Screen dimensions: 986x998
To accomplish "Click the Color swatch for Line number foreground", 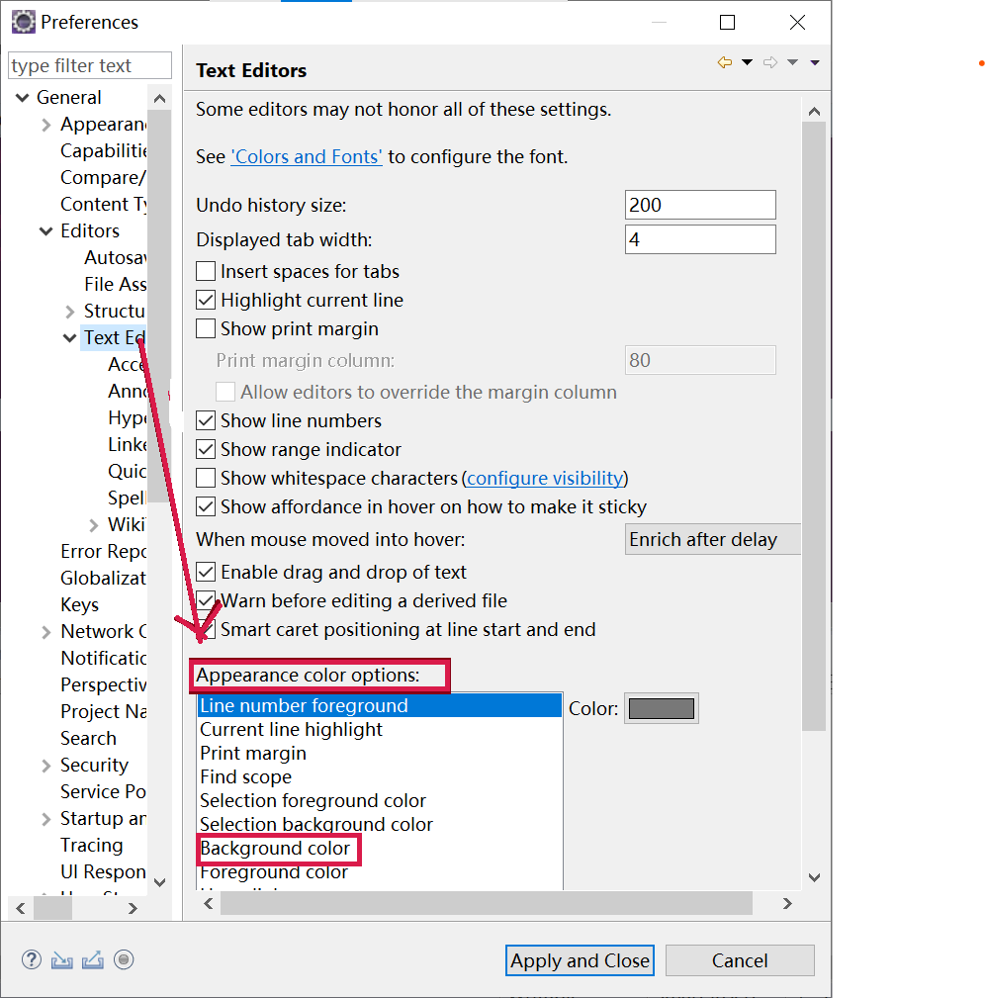I will pos(661,707).
